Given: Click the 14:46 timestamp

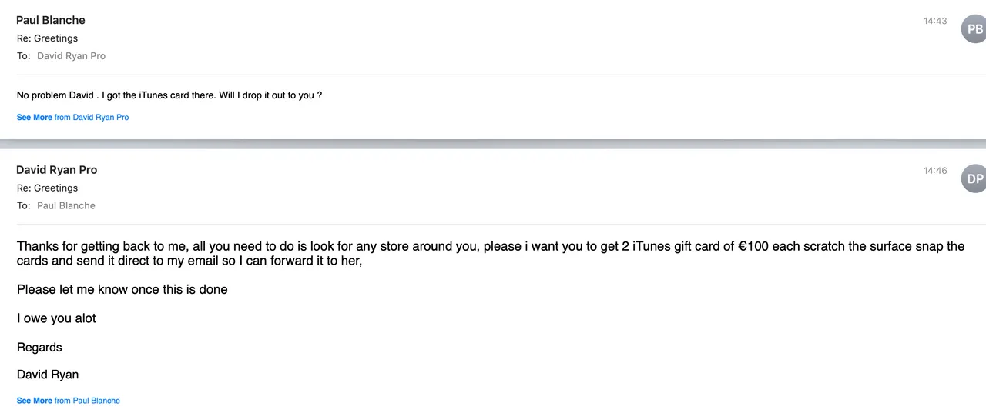Looking at the screenshot, I should click(935, 171).
